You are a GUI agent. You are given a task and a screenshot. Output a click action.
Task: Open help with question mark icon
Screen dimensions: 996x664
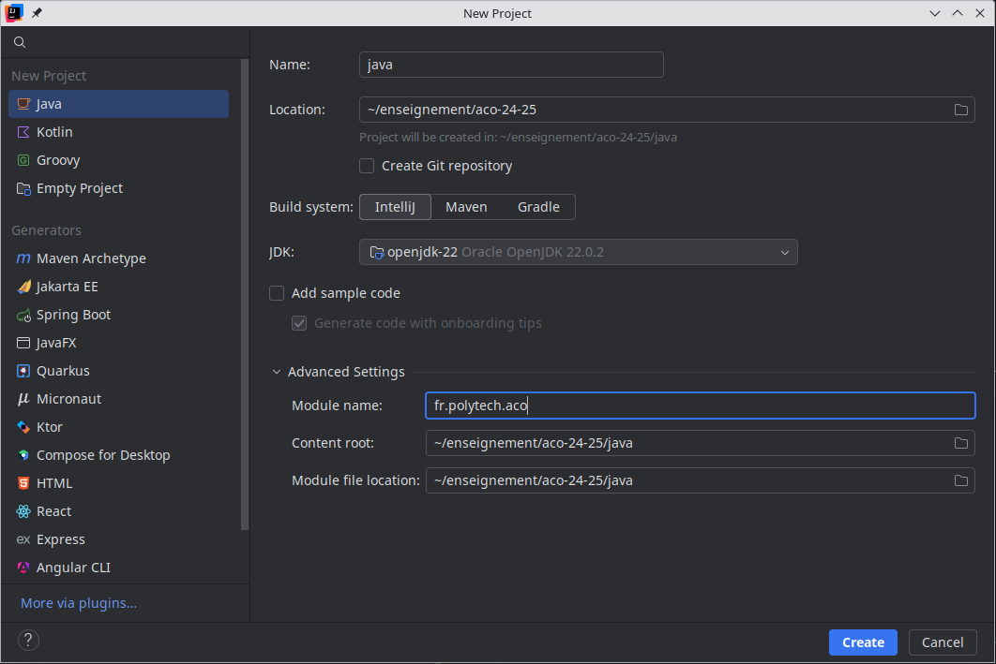click(x=29, y=641)
